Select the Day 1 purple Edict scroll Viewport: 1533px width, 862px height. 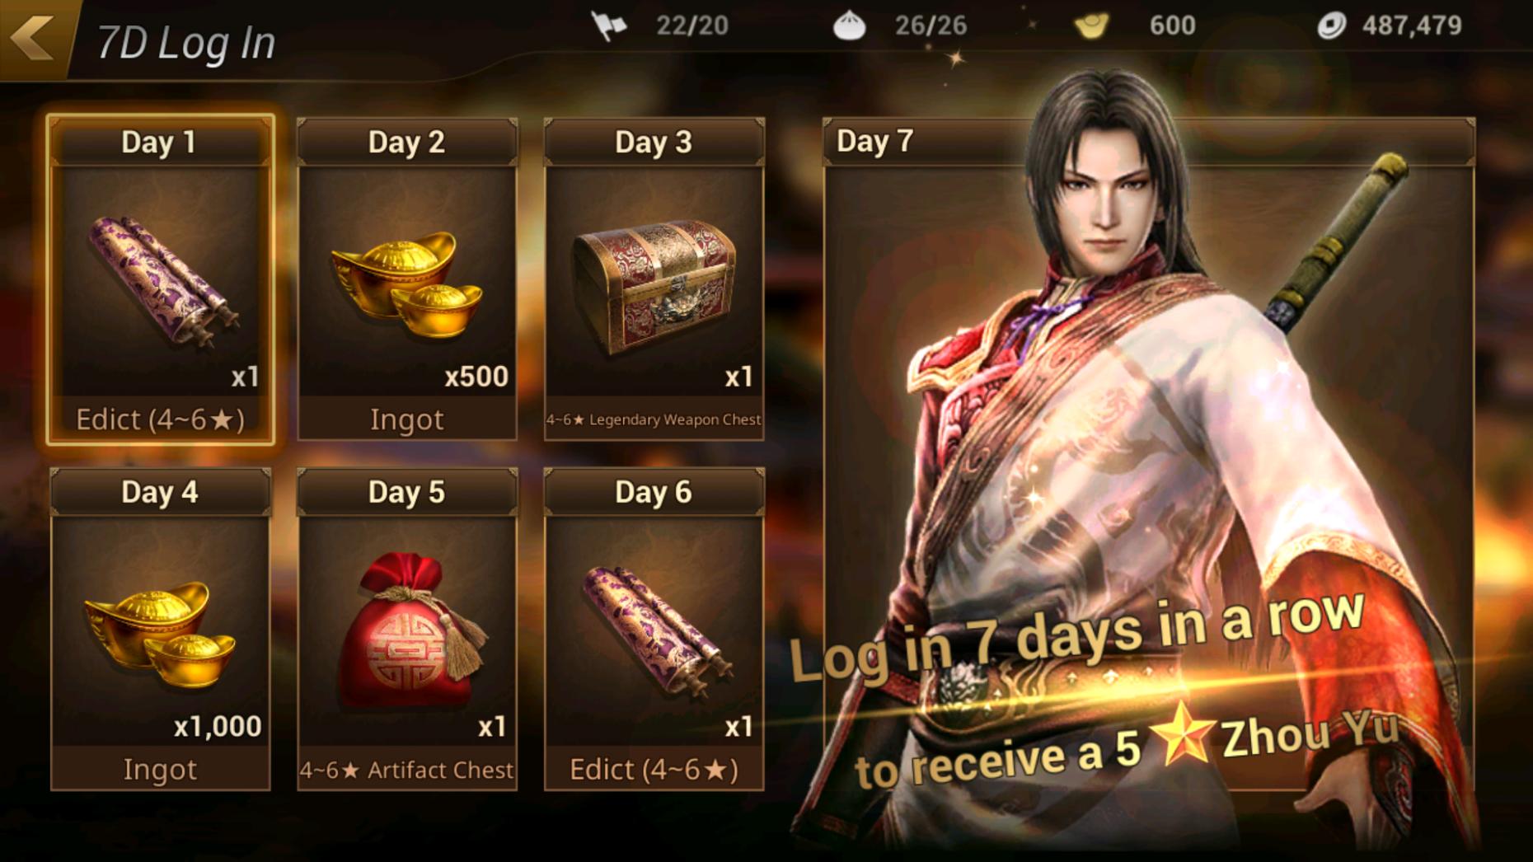coord(162,281)
